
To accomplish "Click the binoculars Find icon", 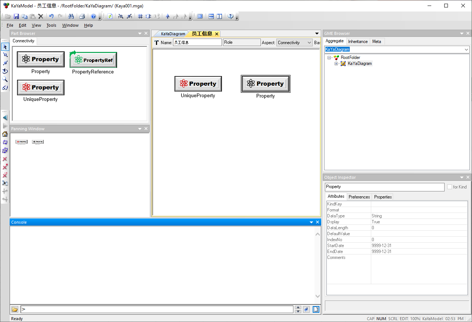I will [71, 16].
